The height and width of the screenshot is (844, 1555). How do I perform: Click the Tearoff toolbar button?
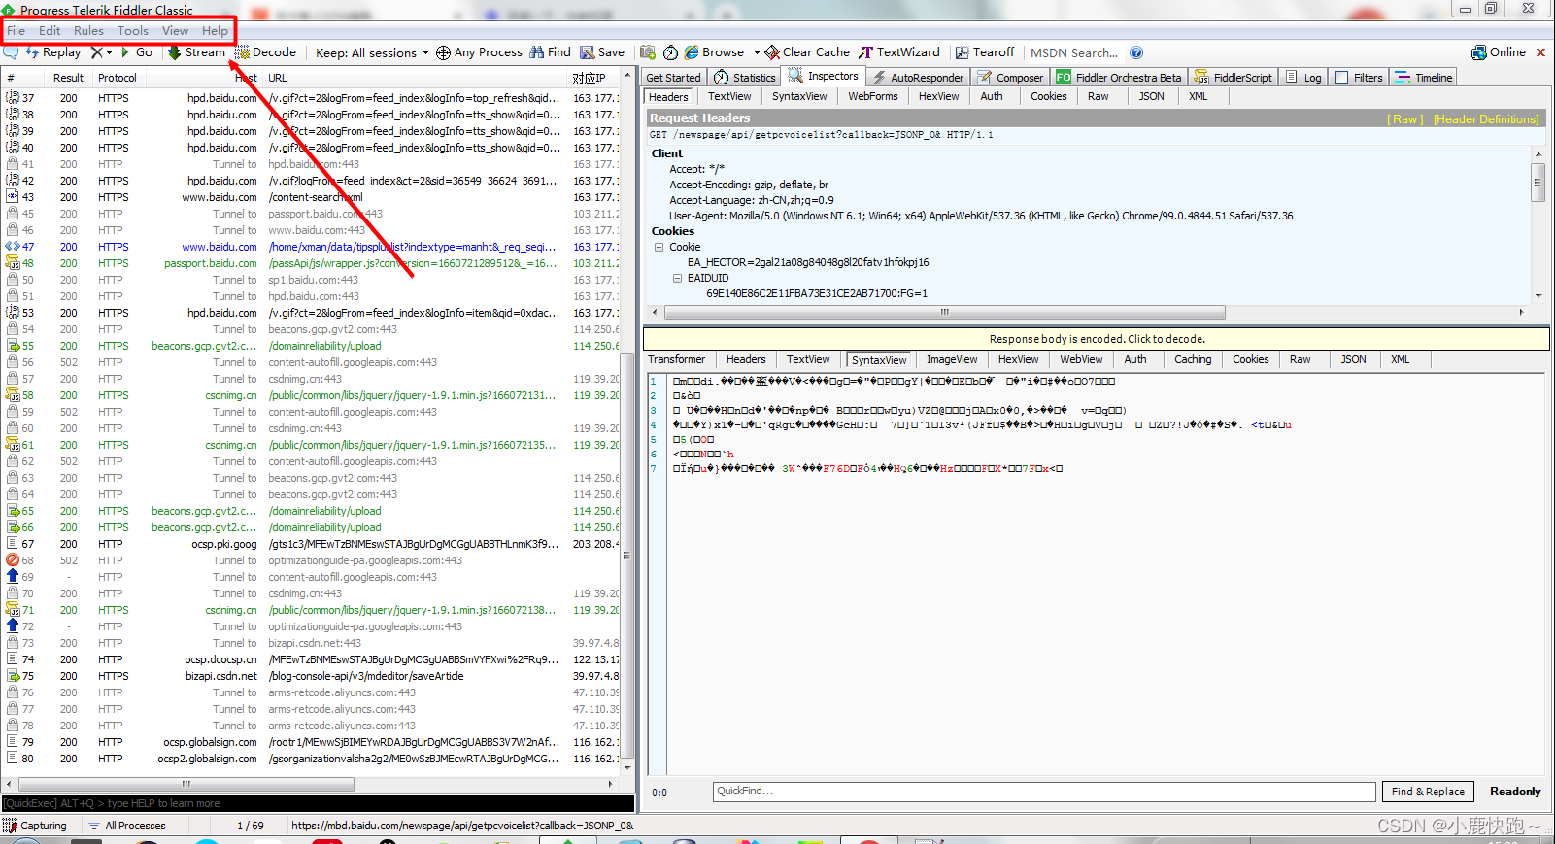click(985, 52)
